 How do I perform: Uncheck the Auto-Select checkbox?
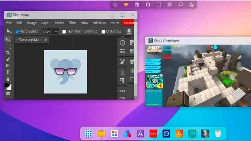point(17,31)
